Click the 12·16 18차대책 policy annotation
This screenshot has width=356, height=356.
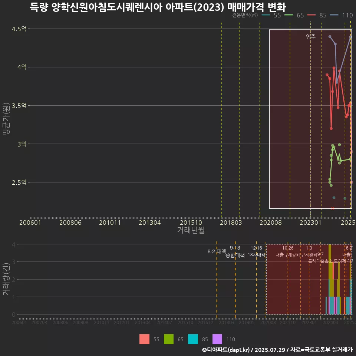coord(256,251)
